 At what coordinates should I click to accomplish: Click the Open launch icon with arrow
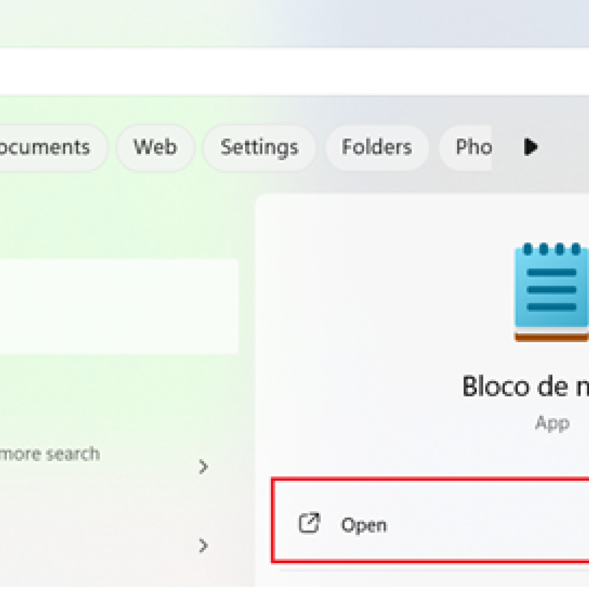(x=309, y=524)
